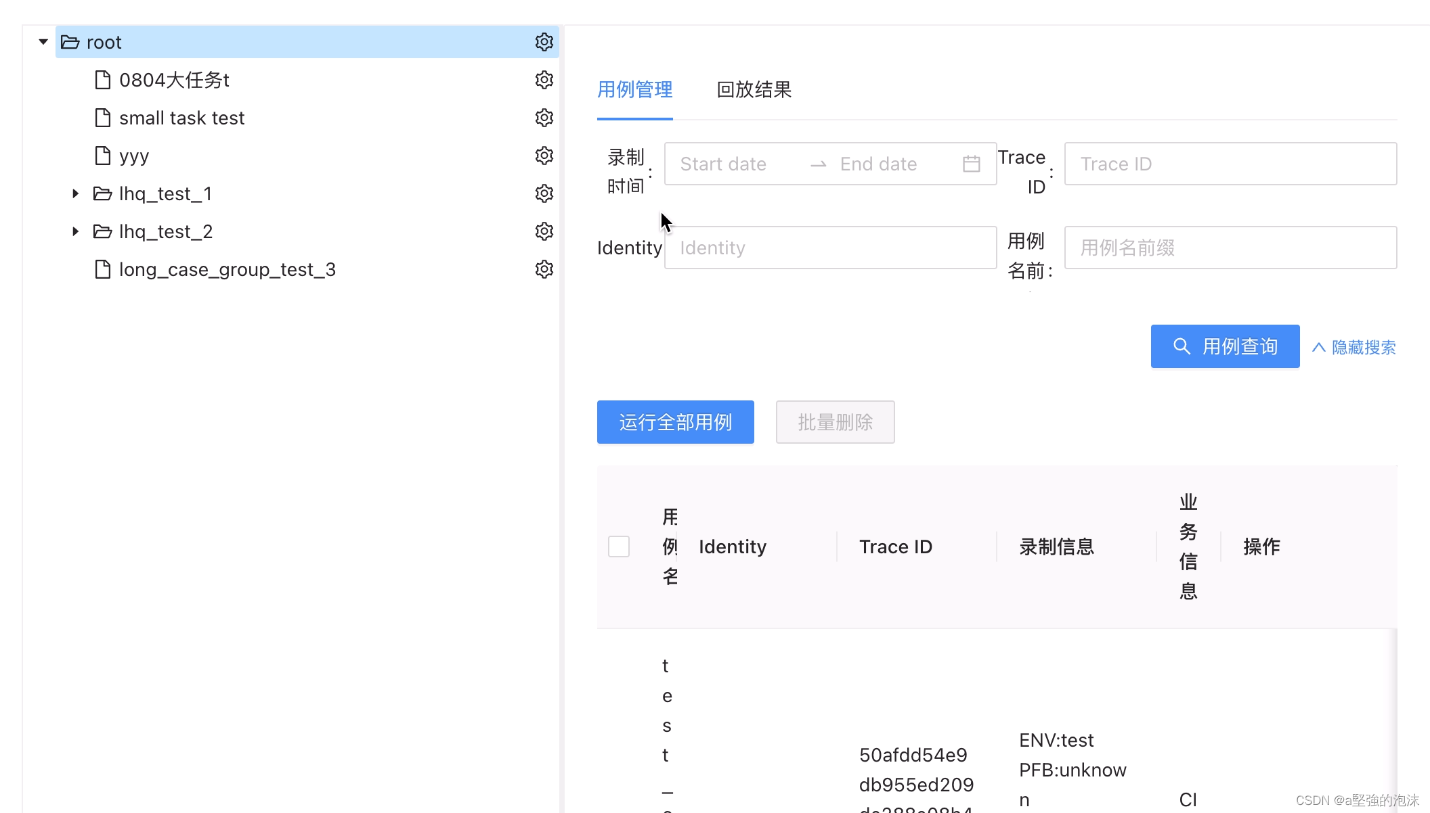Click the folder icon of lhq_test_1
Screen dimensions: 1430x813
[x=102, y=193]
